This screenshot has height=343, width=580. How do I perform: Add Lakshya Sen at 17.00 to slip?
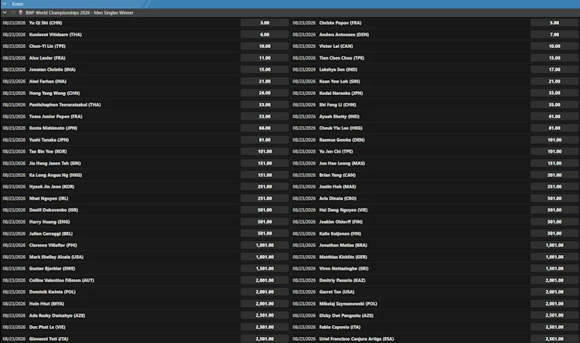pyautogui.click(x=554, y=70)
